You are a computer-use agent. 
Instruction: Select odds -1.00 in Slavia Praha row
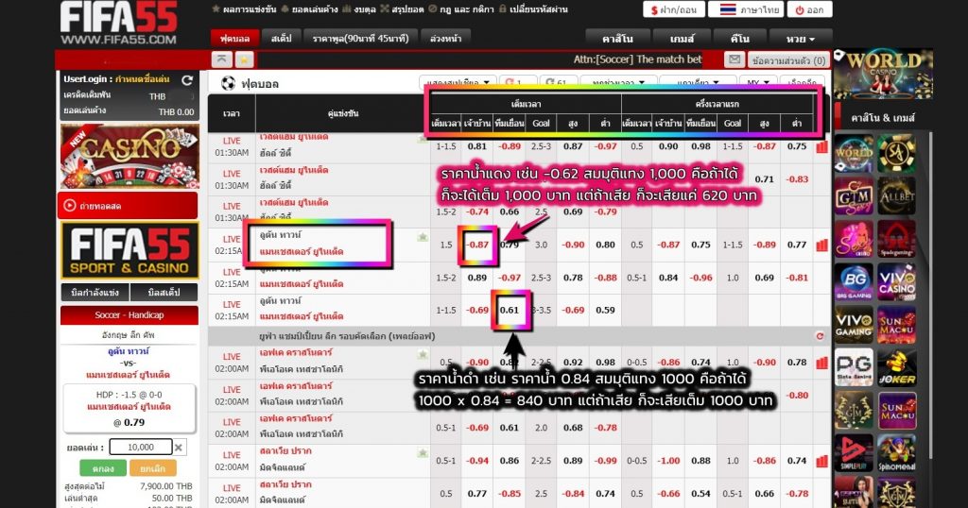tap(668, 461)
